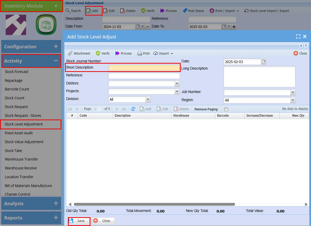Click Post Status in top toolbar
311x226 pixels.
click(193, 11)
